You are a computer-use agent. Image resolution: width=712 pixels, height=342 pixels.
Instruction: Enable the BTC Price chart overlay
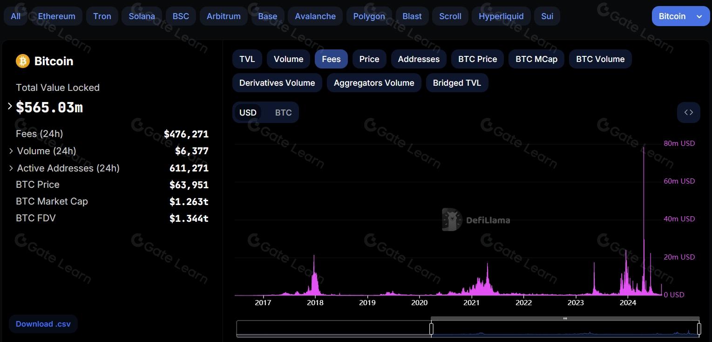click(x=477, y=59)
